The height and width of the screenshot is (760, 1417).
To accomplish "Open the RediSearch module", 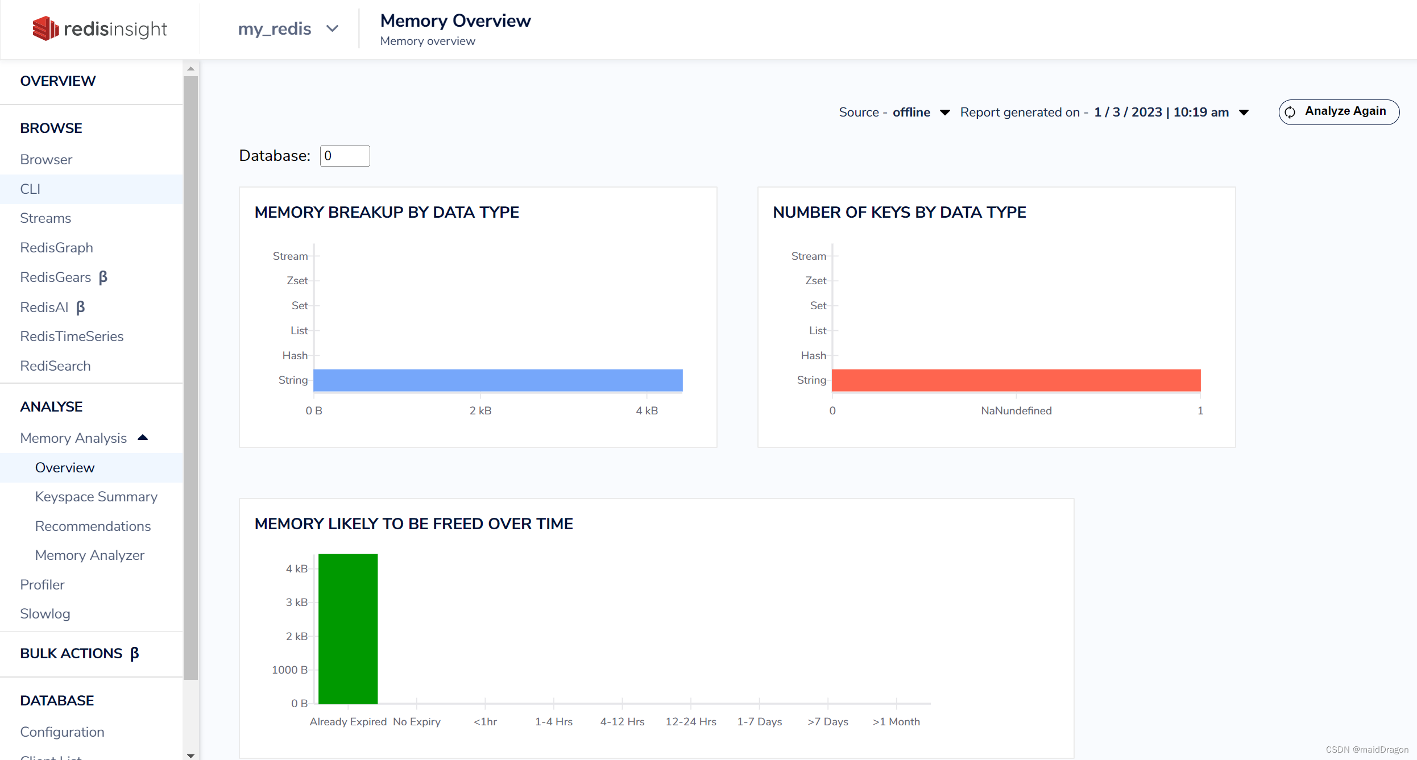I will pyautogui.click(x=55, y=366).
